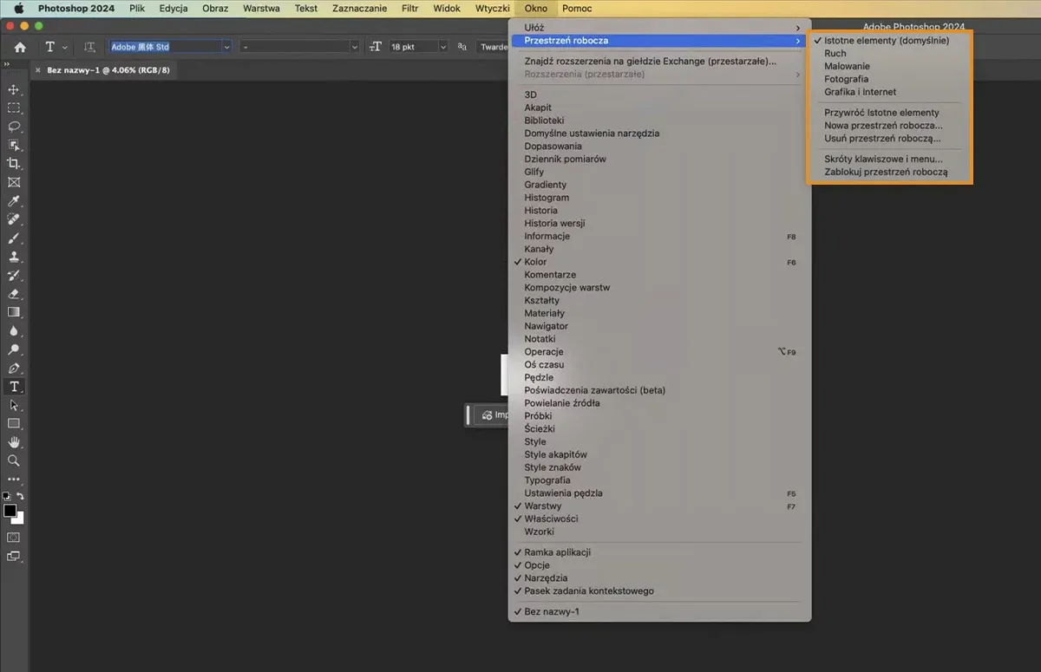Open the Filtr menu
This screenshot has height=672, width=1041.
click(409, 8)
